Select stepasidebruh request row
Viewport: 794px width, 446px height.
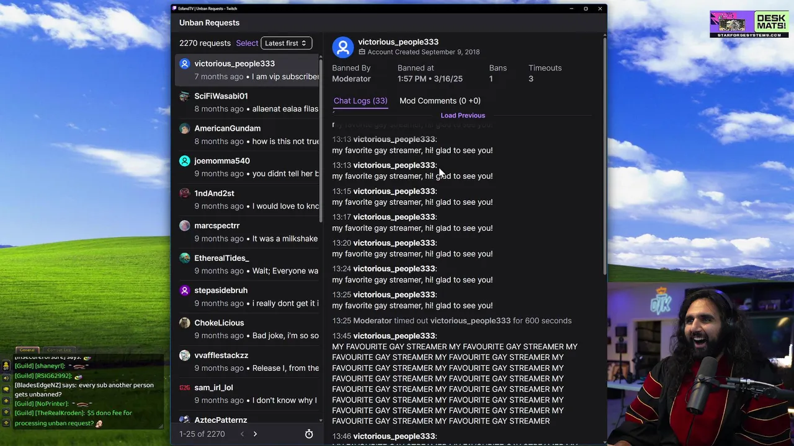pos(247,297)
